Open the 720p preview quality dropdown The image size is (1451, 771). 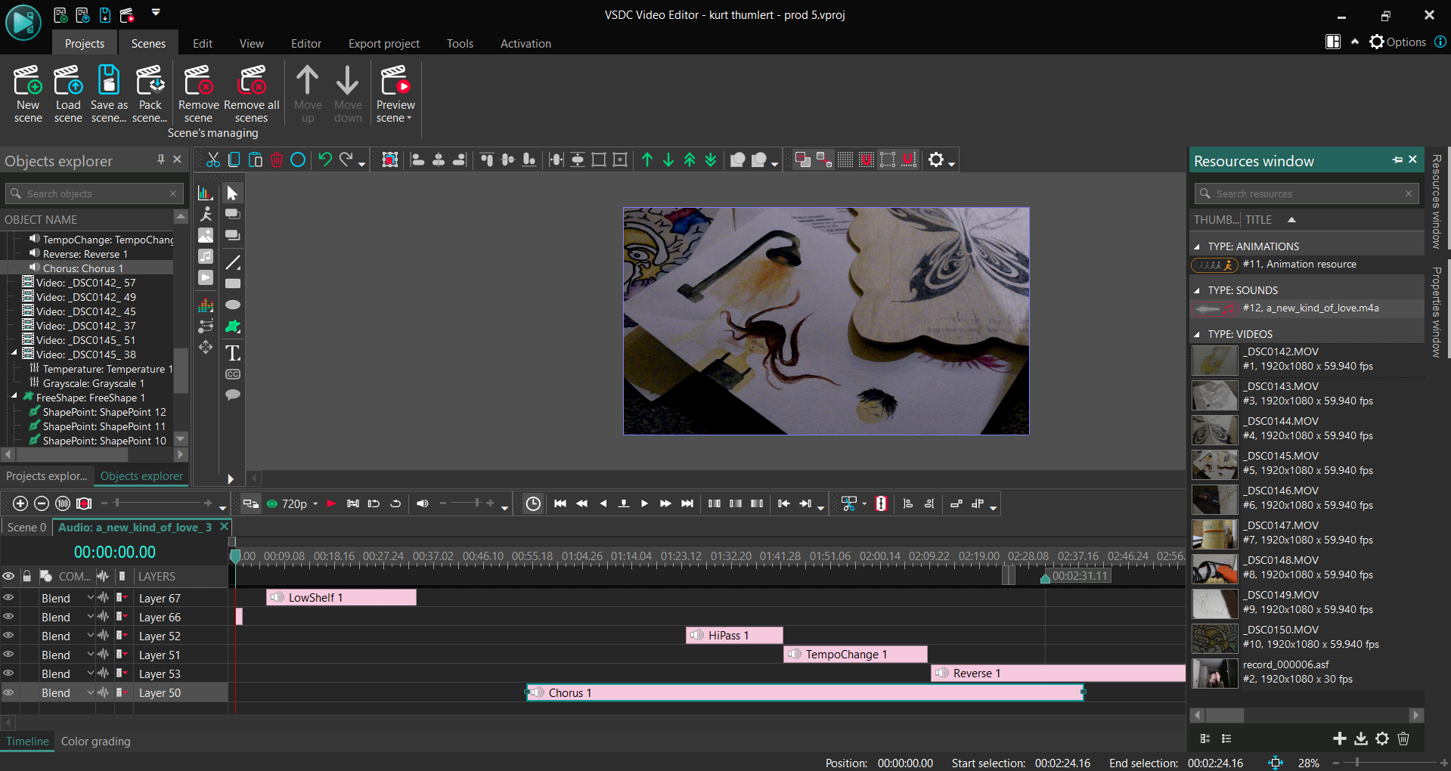(315, 503)
